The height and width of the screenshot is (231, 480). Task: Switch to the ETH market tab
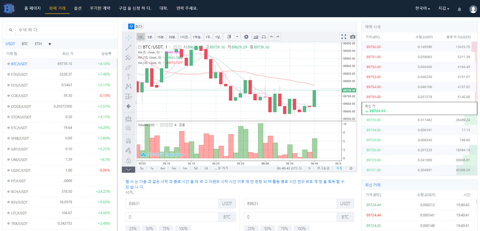pyautogui.click(x=38, y=44)
